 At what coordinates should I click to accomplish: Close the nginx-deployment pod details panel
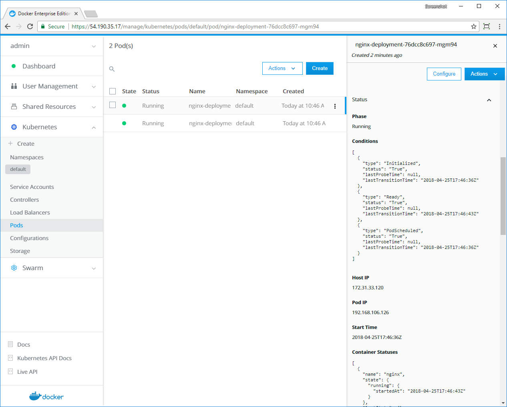tap(495, 46)
